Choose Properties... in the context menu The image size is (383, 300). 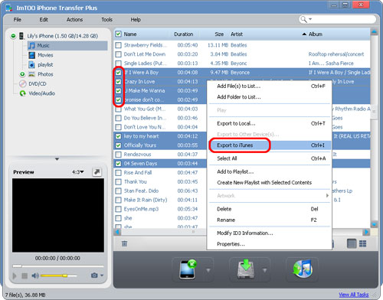(x=270, y=244)
